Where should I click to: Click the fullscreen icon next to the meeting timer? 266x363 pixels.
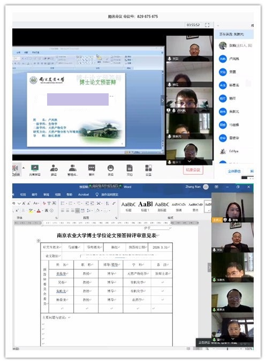207,25
